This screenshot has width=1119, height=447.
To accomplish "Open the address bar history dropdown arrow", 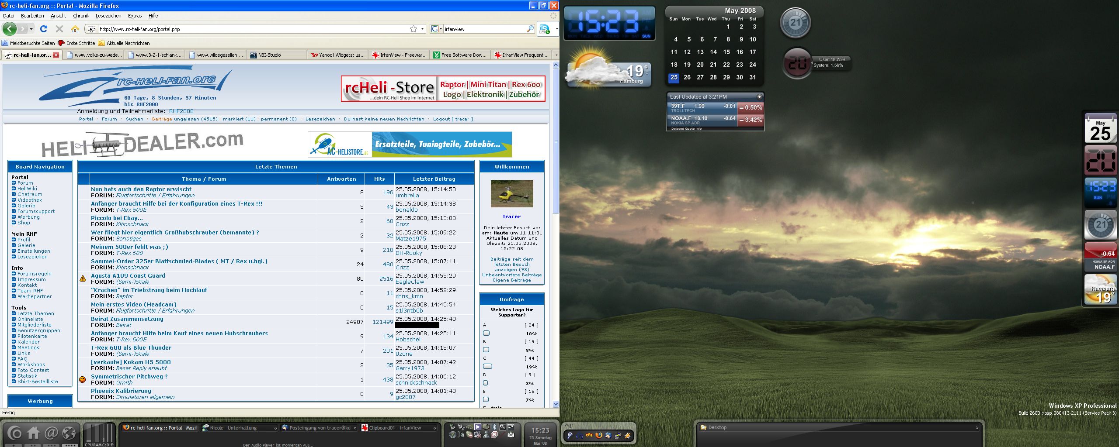I will pos(422,29).
